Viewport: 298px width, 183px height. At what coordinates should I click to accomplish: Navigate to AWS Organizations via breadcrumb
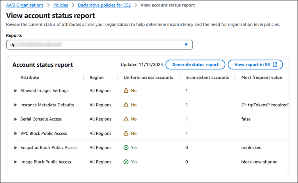[24, 5]
